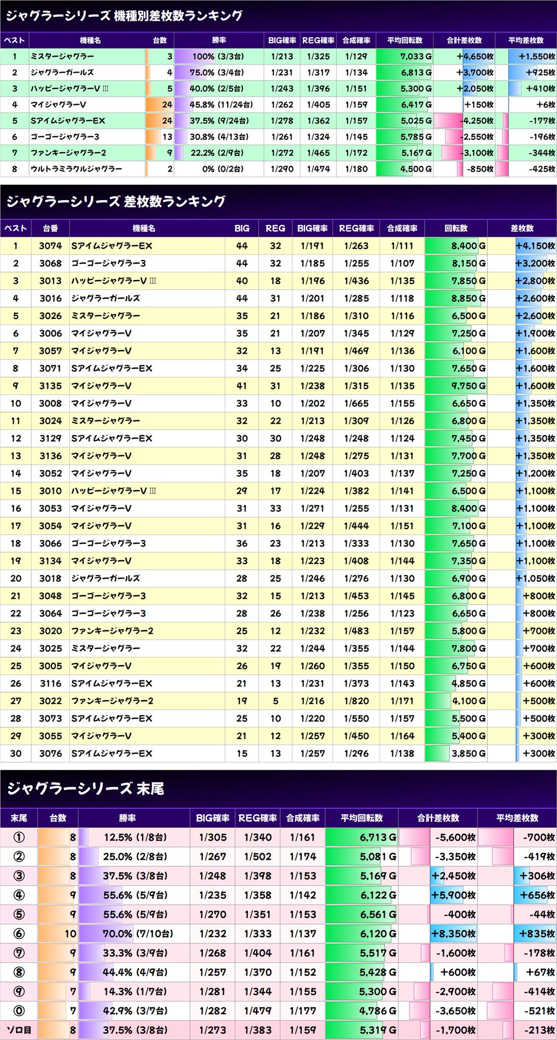Select machine number 3073

click(x=50, y=719)
